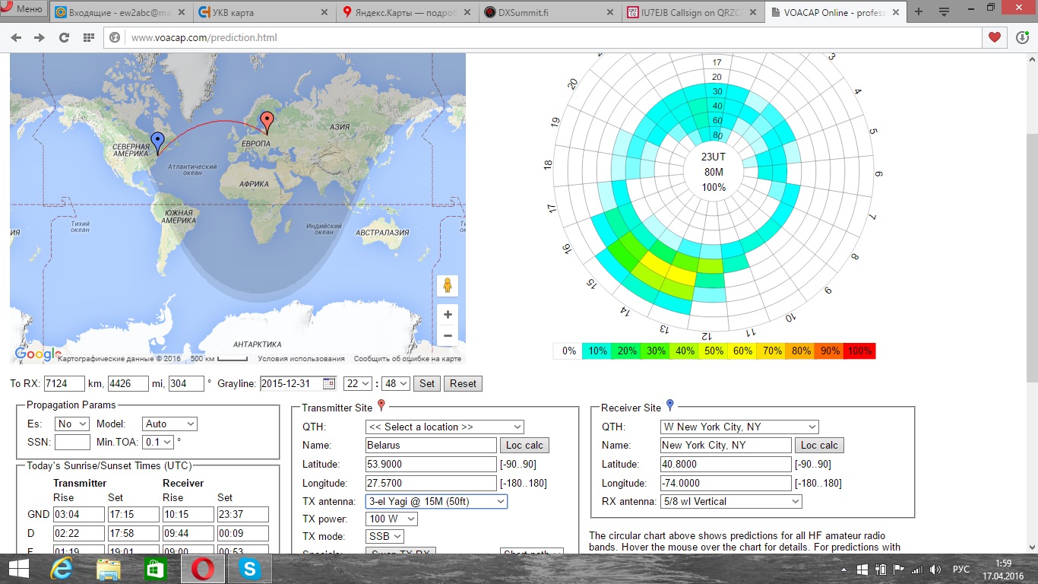The image size is (1038, 584).
Task: Click Transmitter Loc calc button
Action: [524, 446]
